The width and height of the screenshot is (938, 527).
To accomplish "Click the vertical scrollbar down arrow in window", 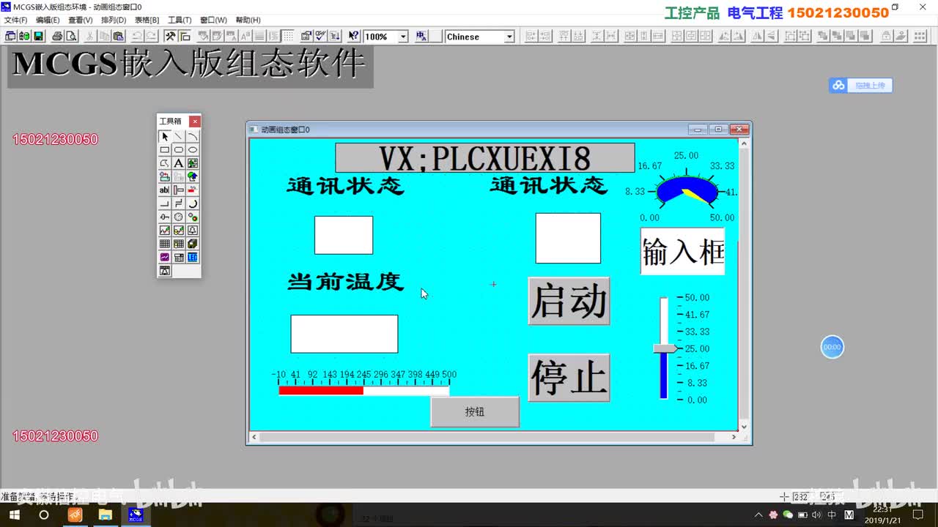I will click(x=744, y=427).
